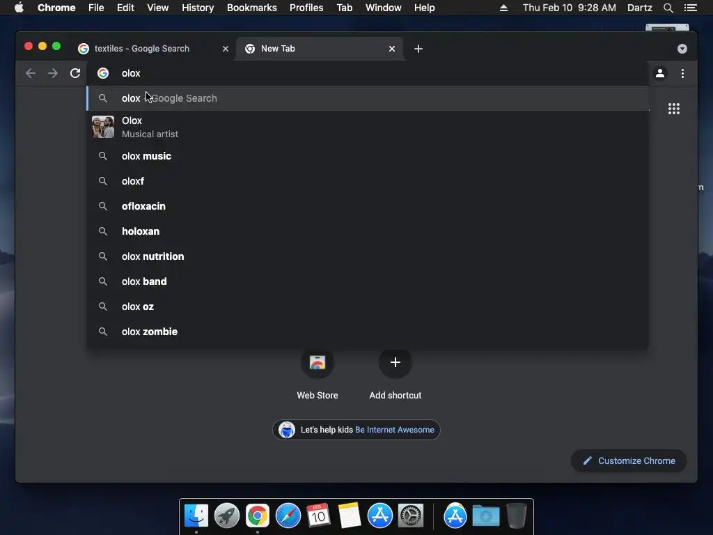Open the History menu
The height and width of the screenshot is (535, 713).
[198, 8]
